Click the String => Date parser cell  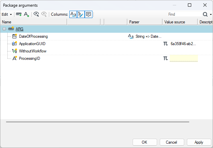coord(148,36)
